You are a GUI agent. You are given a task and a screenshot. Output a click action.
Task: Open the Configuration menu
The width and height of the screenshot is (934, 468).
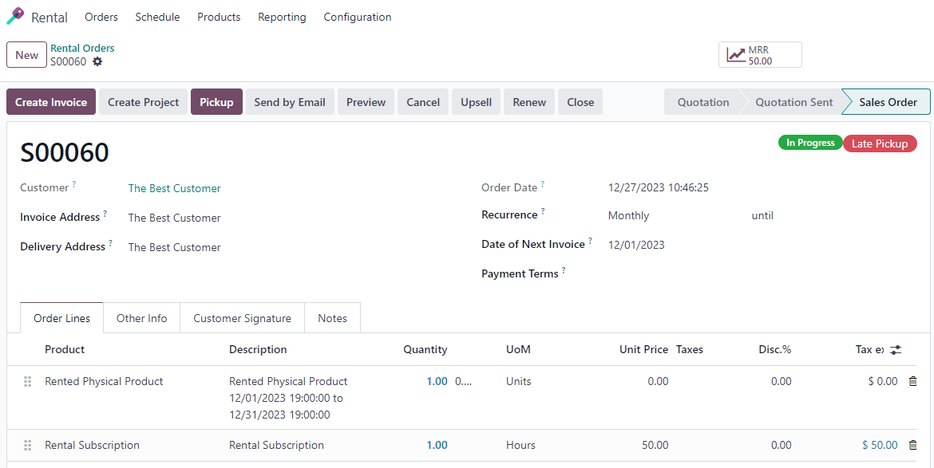coord(358,18)
